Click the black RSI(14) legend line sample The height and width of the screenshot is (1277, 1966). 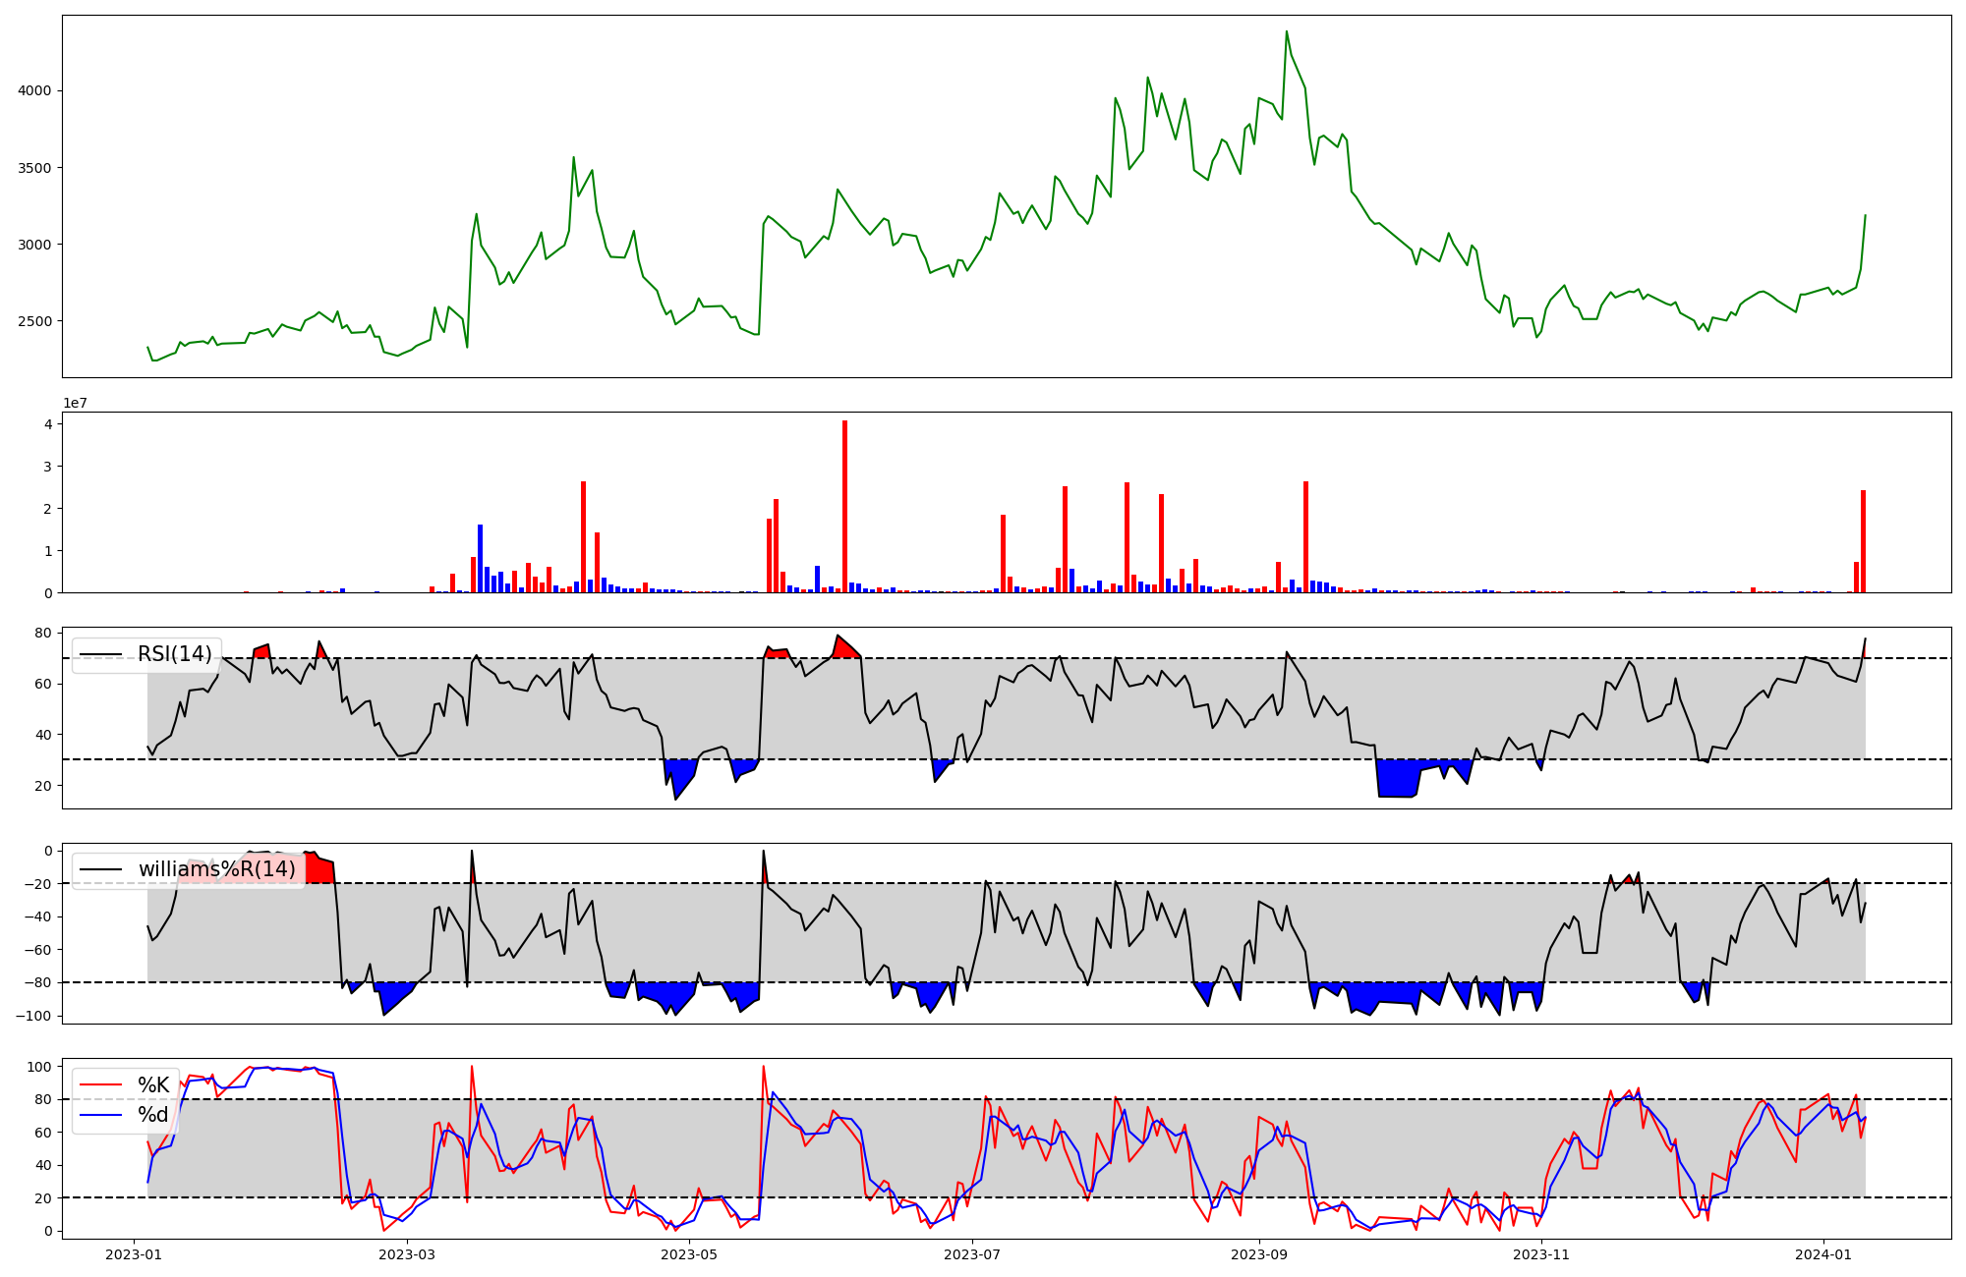101,654
